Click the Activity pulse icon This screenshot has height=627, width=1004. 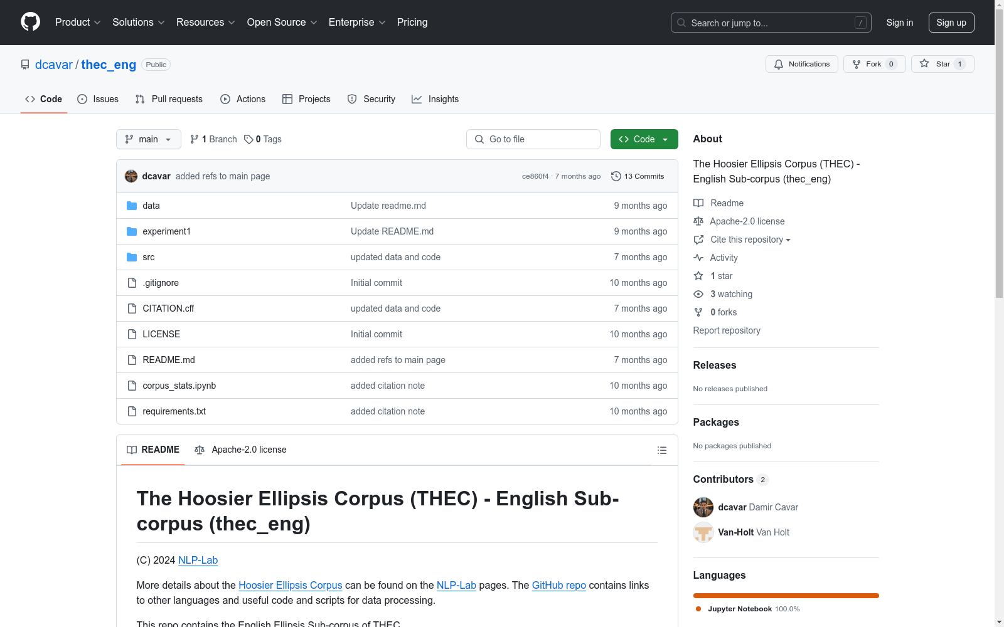pos(698,258)
